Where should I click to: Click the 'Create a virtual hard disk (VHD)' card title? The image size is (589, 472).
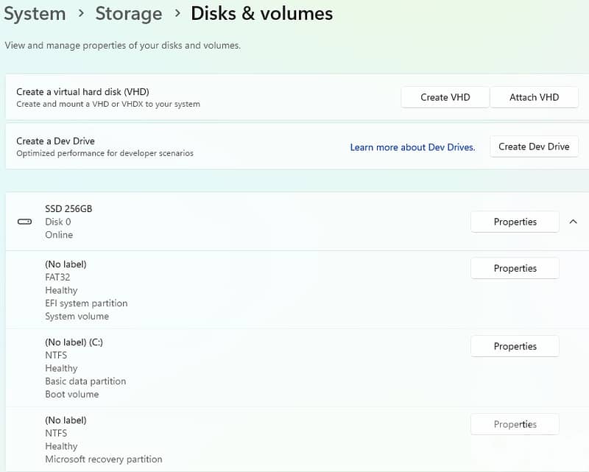point(82,92)
